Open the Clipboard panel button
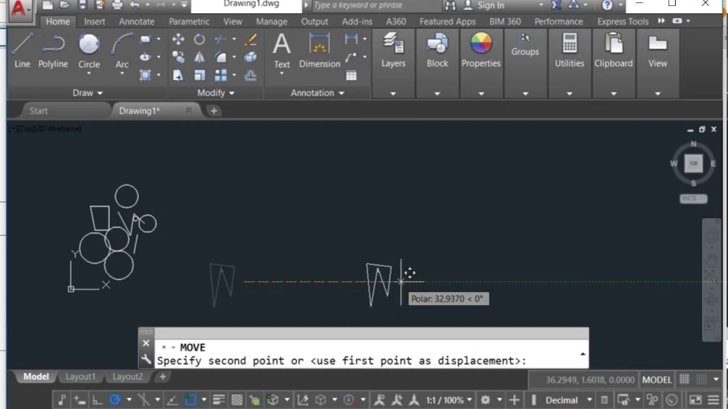Viewport: 728px width, 409px height. [x=613, y=51]
